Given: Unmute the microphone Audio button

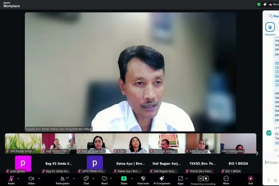Looking at the screenshot, I should tap(11, 179).
